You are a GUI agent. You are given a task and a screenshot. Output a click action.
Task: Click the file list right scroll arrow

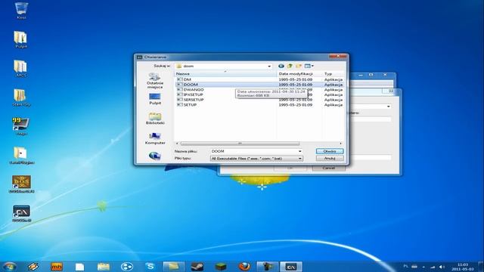click(x=341, y=144)
